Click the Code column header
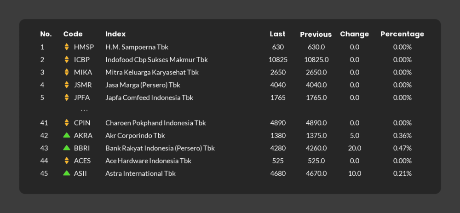 (x=73, y=34)
